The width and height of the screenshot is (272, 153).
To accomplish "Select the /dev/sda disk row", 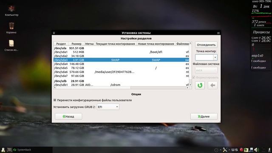I will (x=122, y=48).
